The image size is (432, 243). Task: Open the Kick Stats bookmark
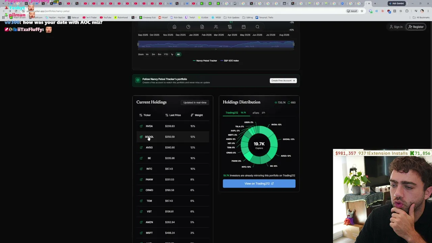(176, 18)
